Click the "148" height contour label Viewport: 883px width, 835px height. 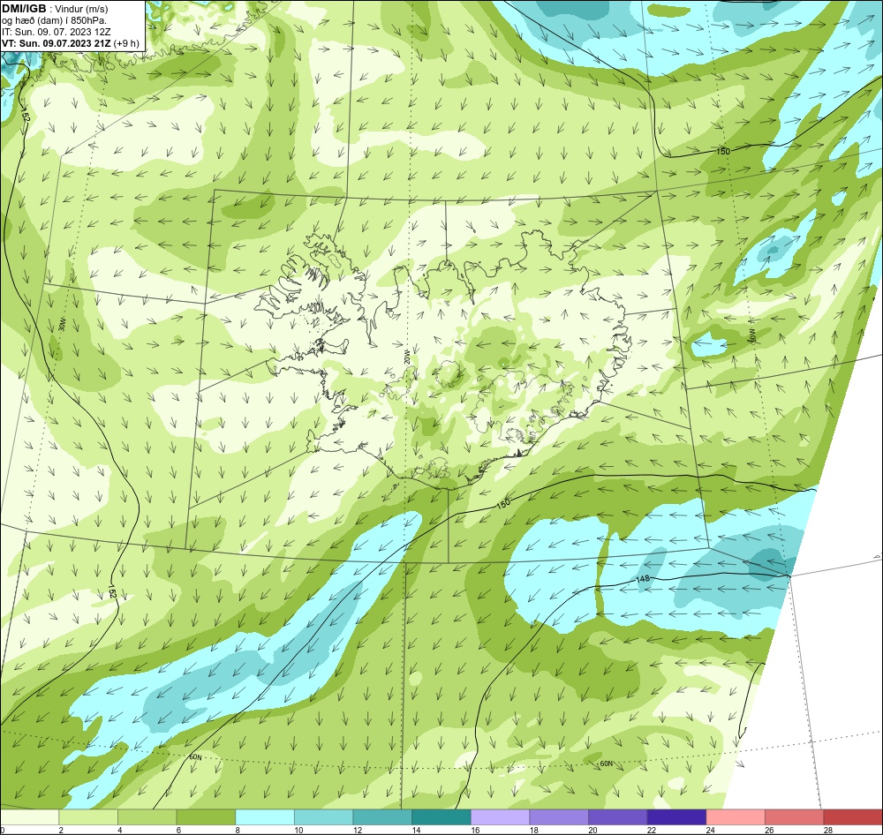643,579
